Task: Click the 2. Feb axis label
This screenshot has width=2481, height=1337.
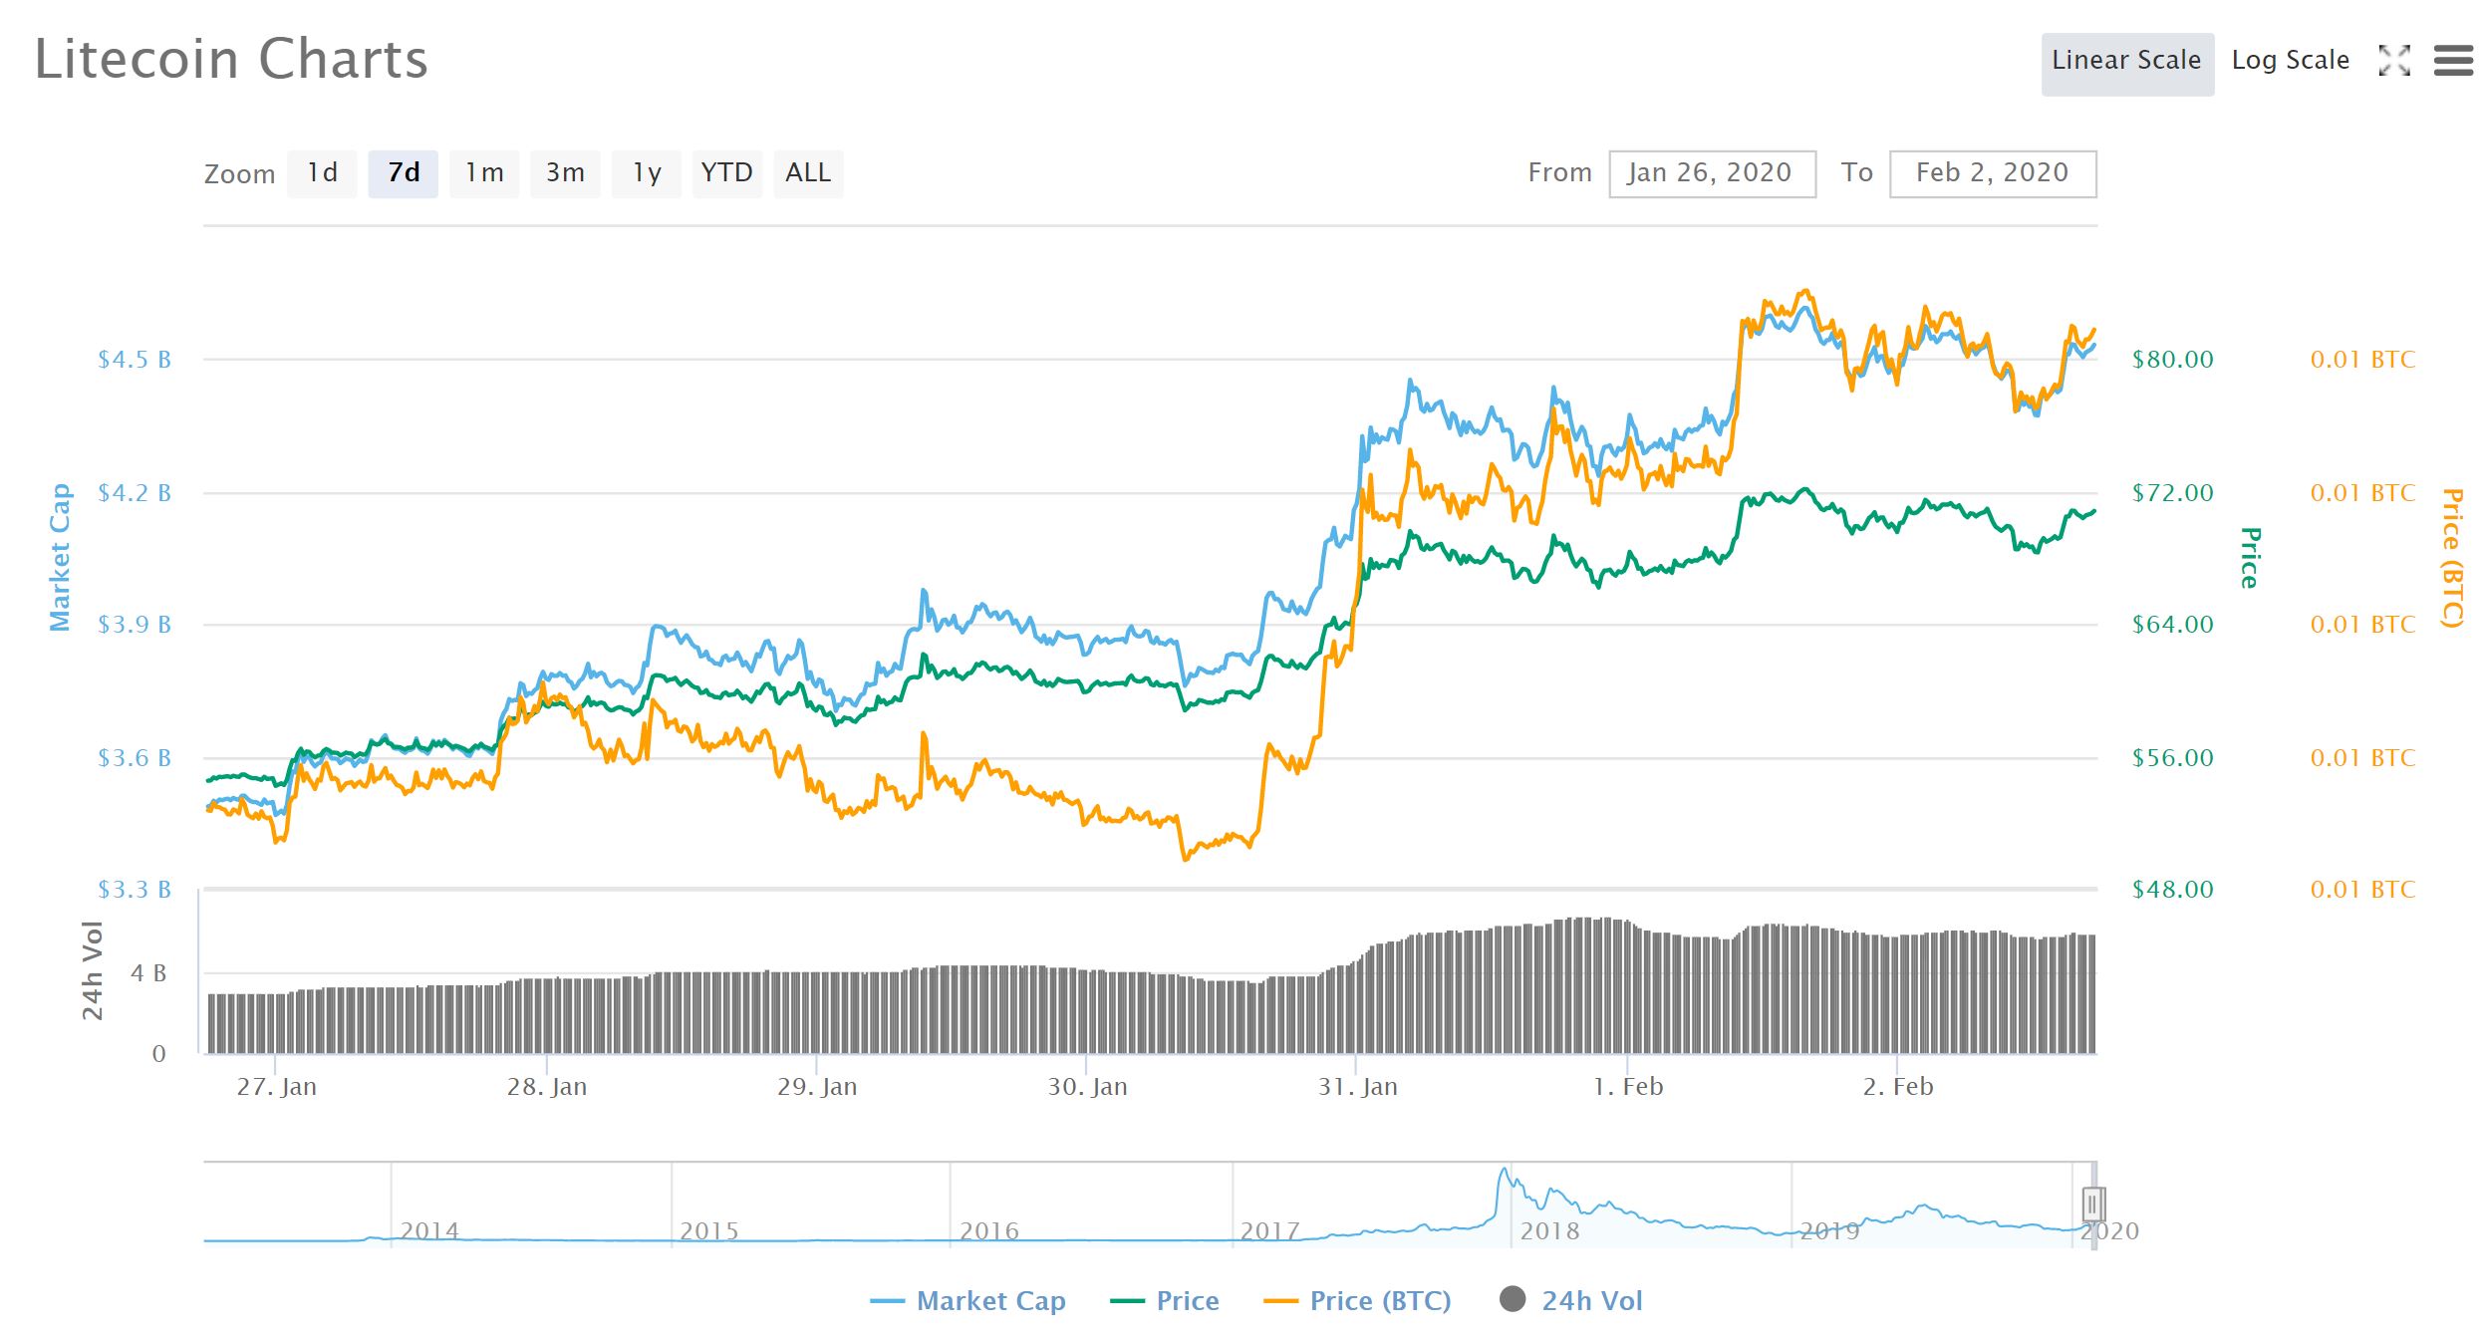Action: coord(1898,1087)
